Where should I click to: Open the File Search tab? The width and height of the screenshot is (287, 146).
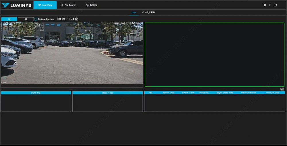coord(68,5)
